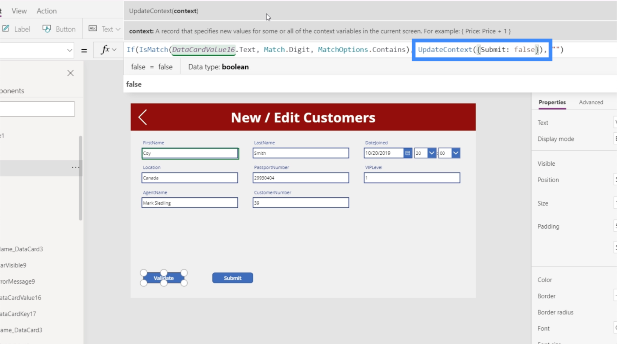Open the minute dropdown showing 00

456,153
